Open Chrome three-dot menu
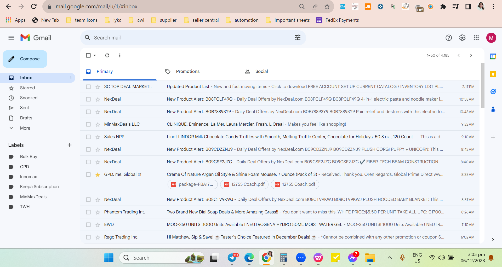This screenshot has height=267, width=502. point(493,7)
